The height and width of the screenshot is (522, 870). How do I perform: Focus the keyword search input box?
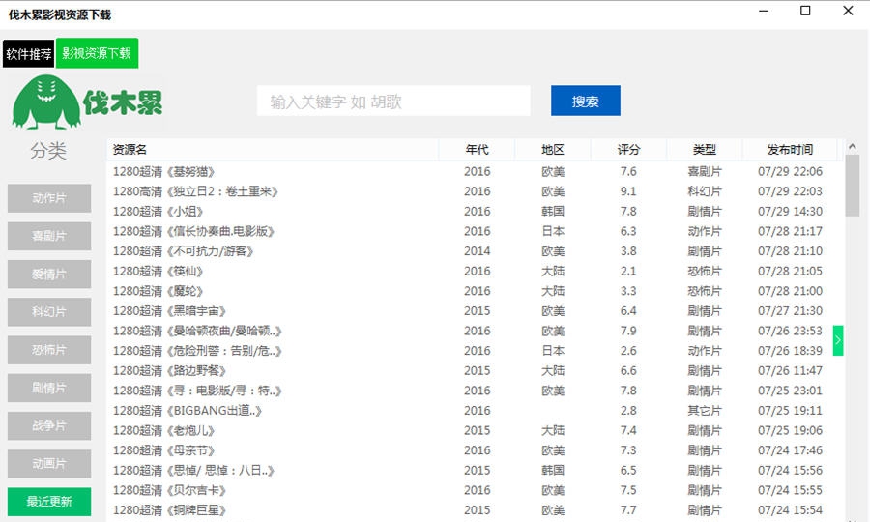click(393, 101)
